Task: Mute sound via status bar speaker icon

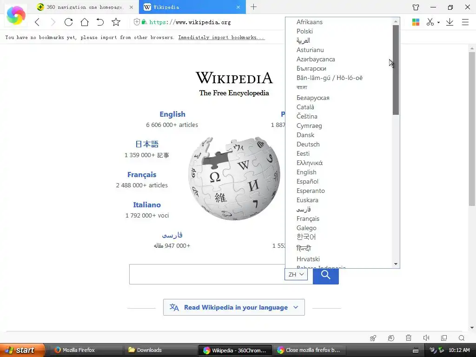Action: 426,338
